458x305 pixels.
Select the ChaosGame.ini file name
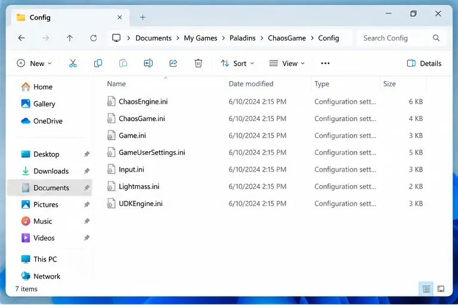[142, 119]
